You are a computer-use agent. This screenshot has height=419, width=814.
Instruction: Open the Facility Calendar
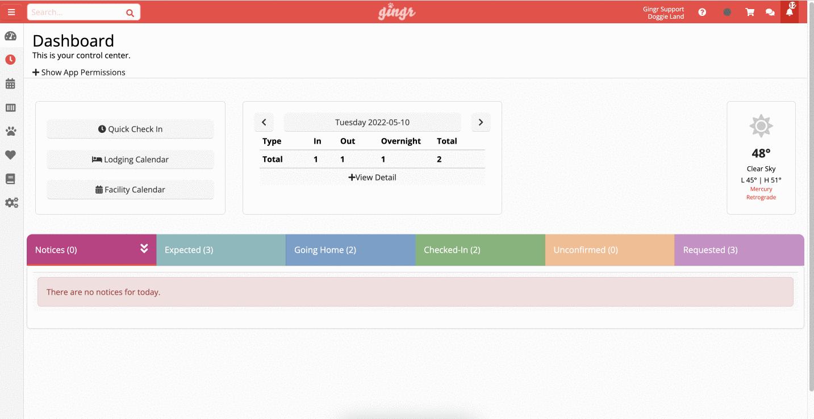tap(130, 190)
